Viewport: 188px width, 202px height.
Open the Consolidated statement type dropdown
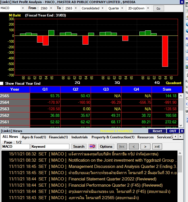[102, 8]
